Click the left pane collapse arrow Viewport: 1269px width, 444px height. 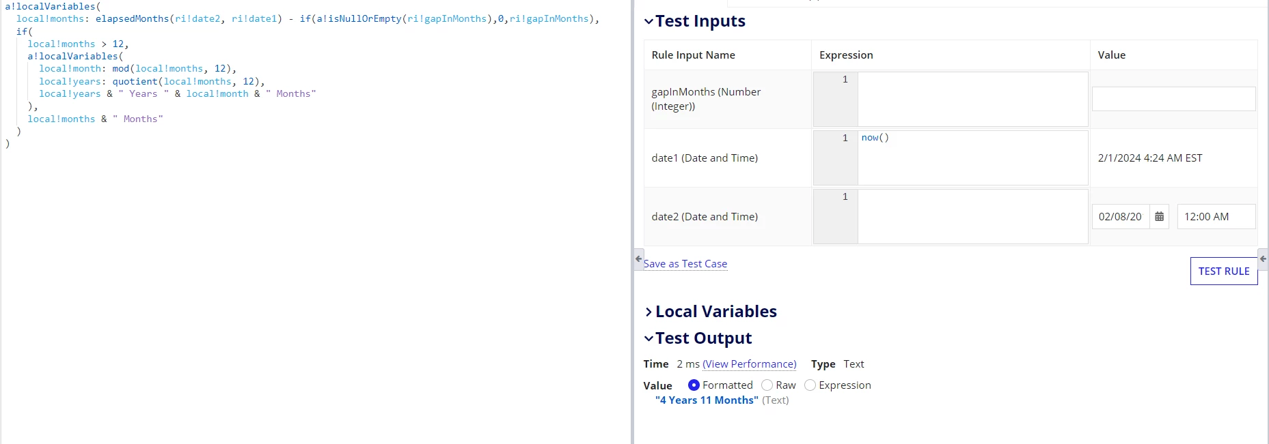[639, 259]
